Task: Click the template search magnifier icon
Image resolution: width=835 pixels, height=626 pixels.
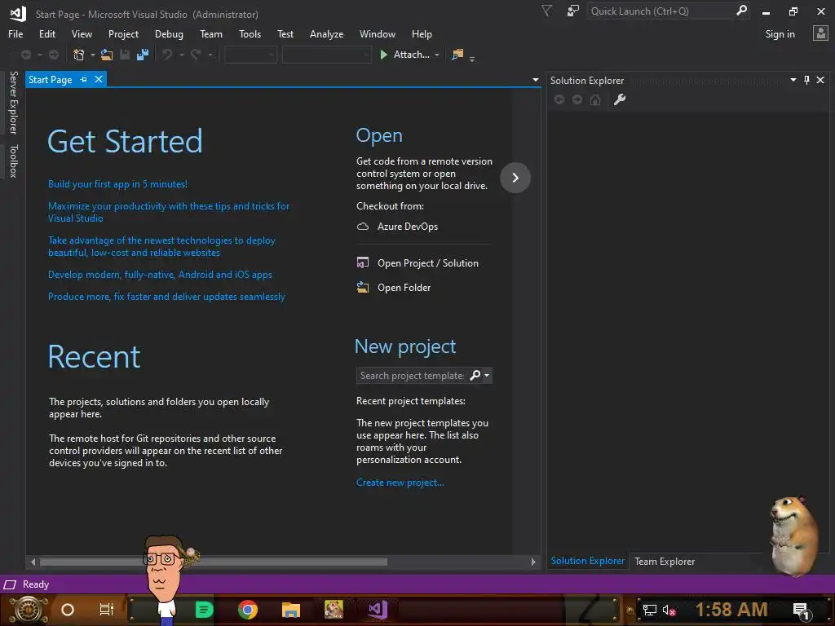Action: click(475, 375)
